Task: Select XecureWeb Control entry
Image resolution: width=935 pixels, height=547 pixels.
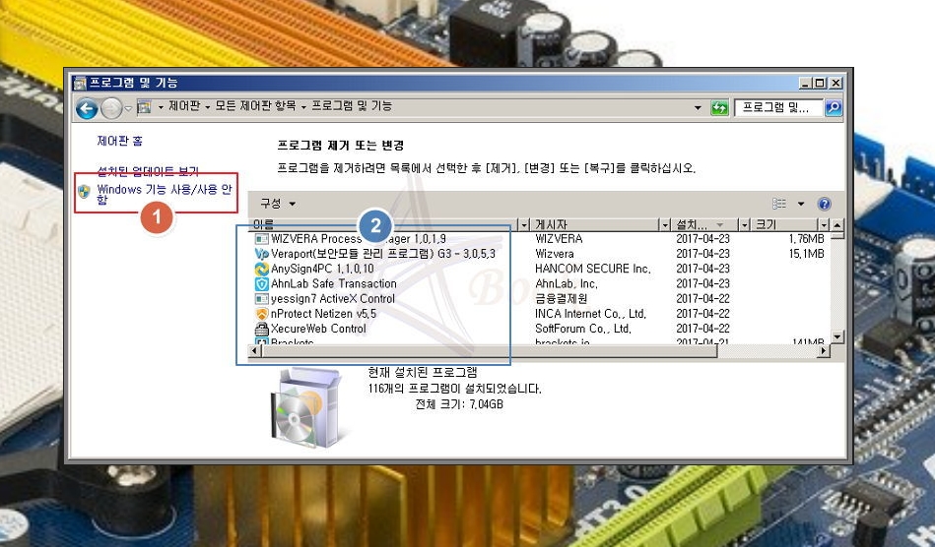Action: [318, 328]
